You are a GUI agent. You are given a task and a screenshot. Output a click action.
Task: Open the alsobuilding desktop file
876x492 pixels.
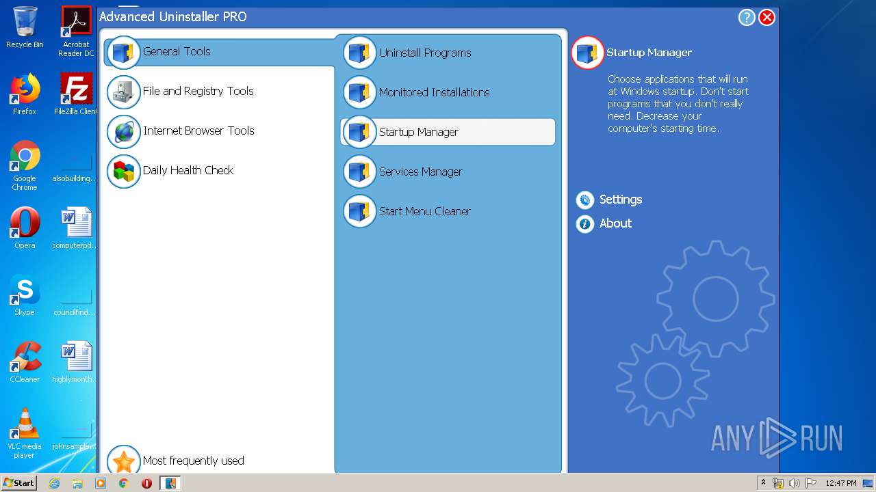click(x=75, y=166)
